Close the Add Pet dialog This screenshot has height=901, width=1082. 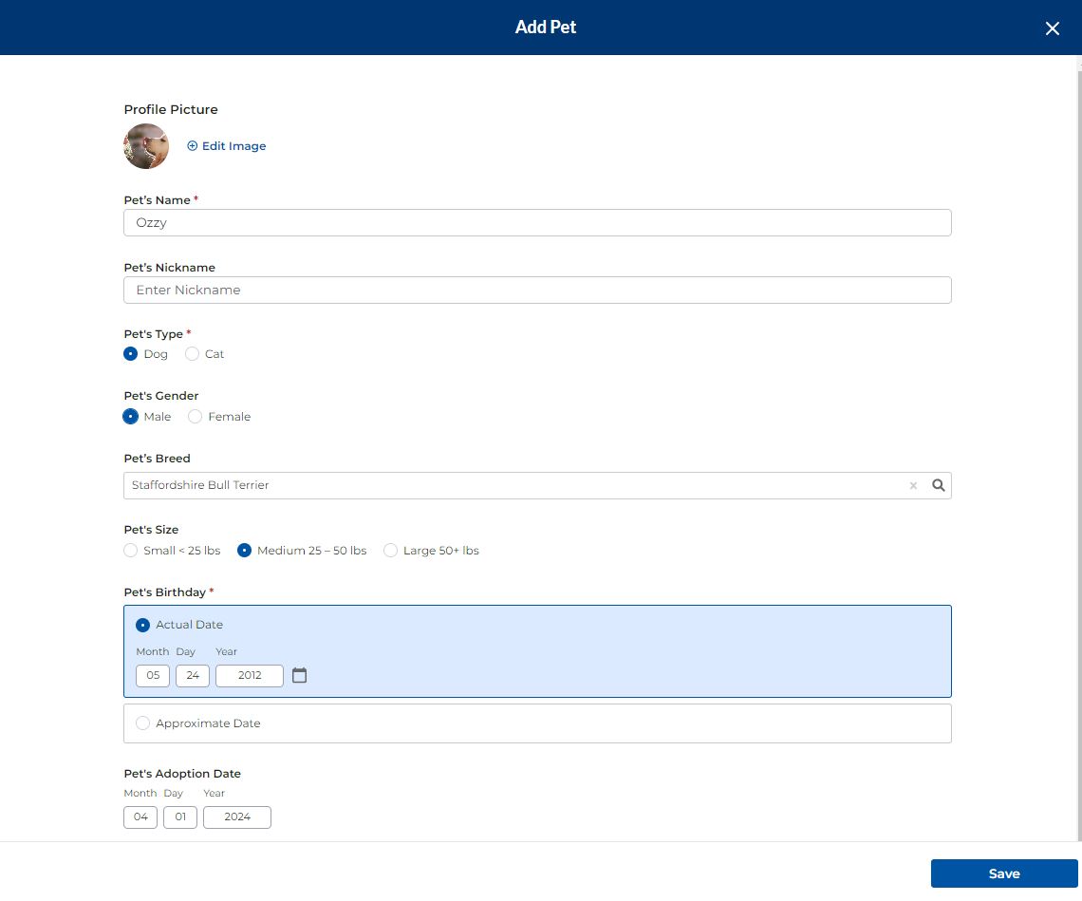pos(1052,28)
